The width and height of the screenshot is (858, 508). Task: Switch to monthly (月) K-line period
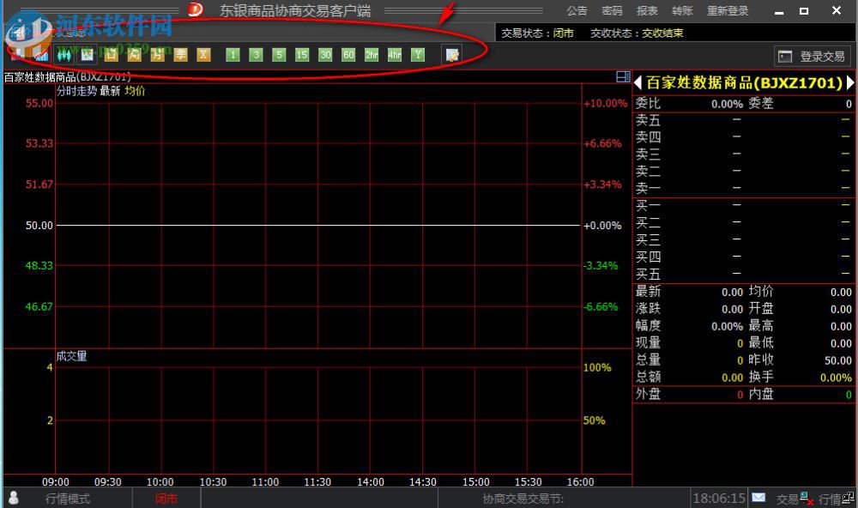pos(158,55)
